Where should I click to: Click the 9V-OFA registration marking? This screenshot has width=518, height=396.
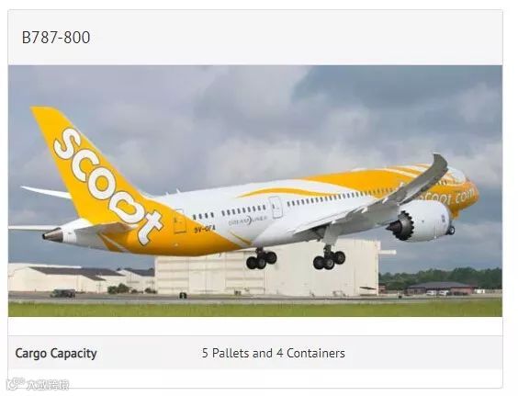click(x=205, y=229)
